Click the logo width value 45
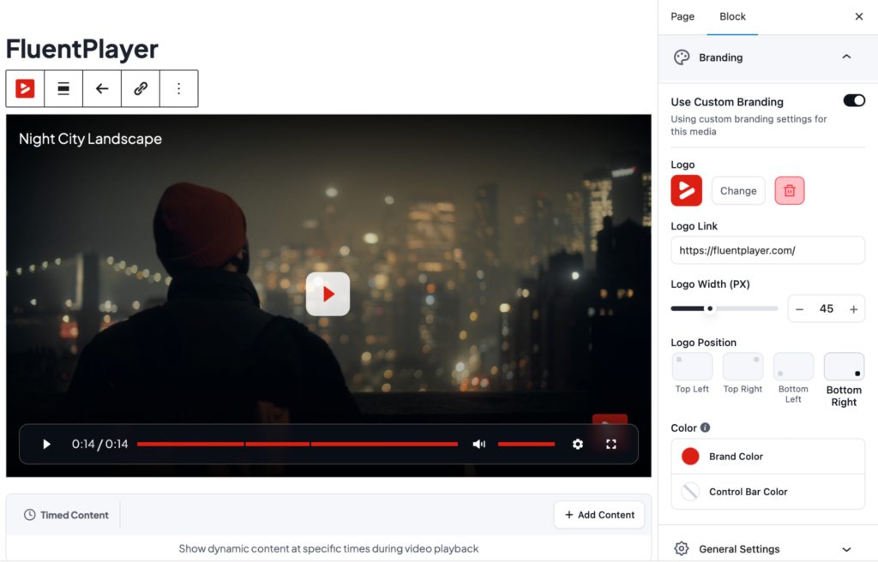878x562 pixels. tap(827, 309)
